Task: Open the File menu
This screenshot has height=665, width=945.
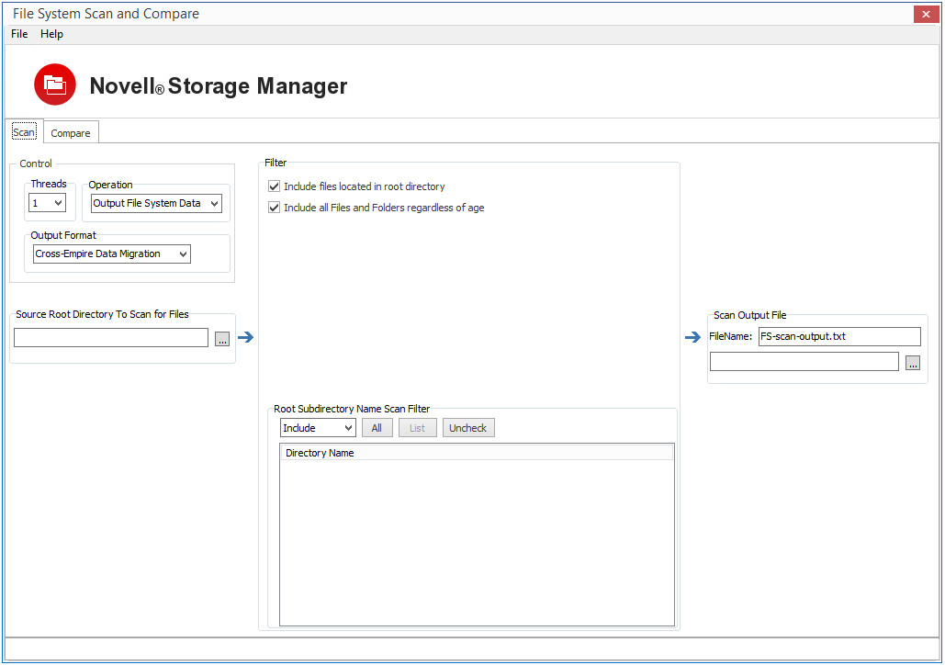Action: pos(19,34)
